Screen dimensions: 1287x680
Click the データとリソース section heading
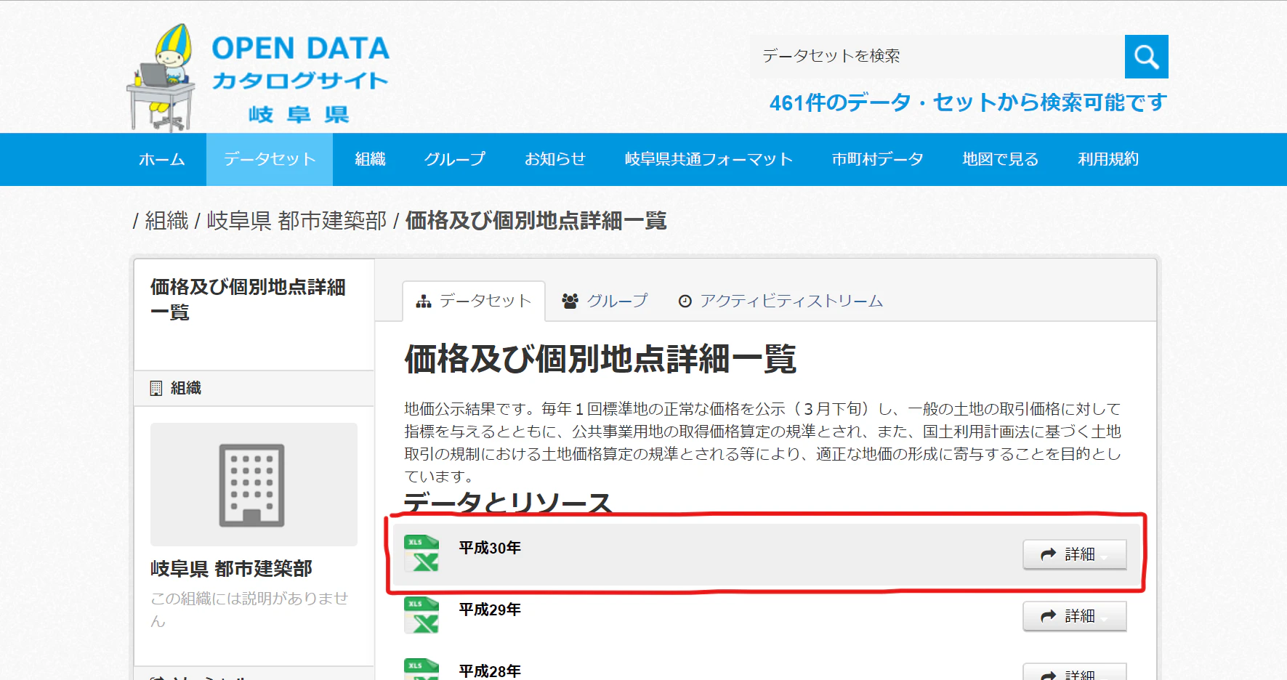pyautogui.click(x=508, y=503)
